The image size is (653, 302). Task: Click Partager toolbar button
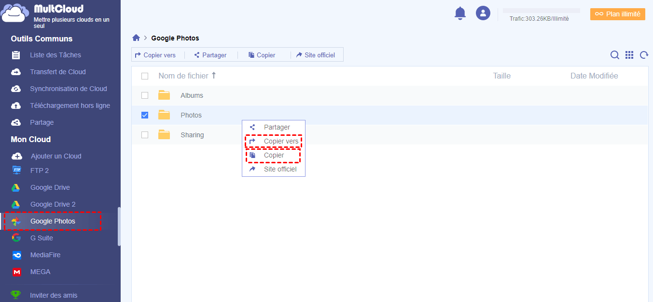coord(210,55)
